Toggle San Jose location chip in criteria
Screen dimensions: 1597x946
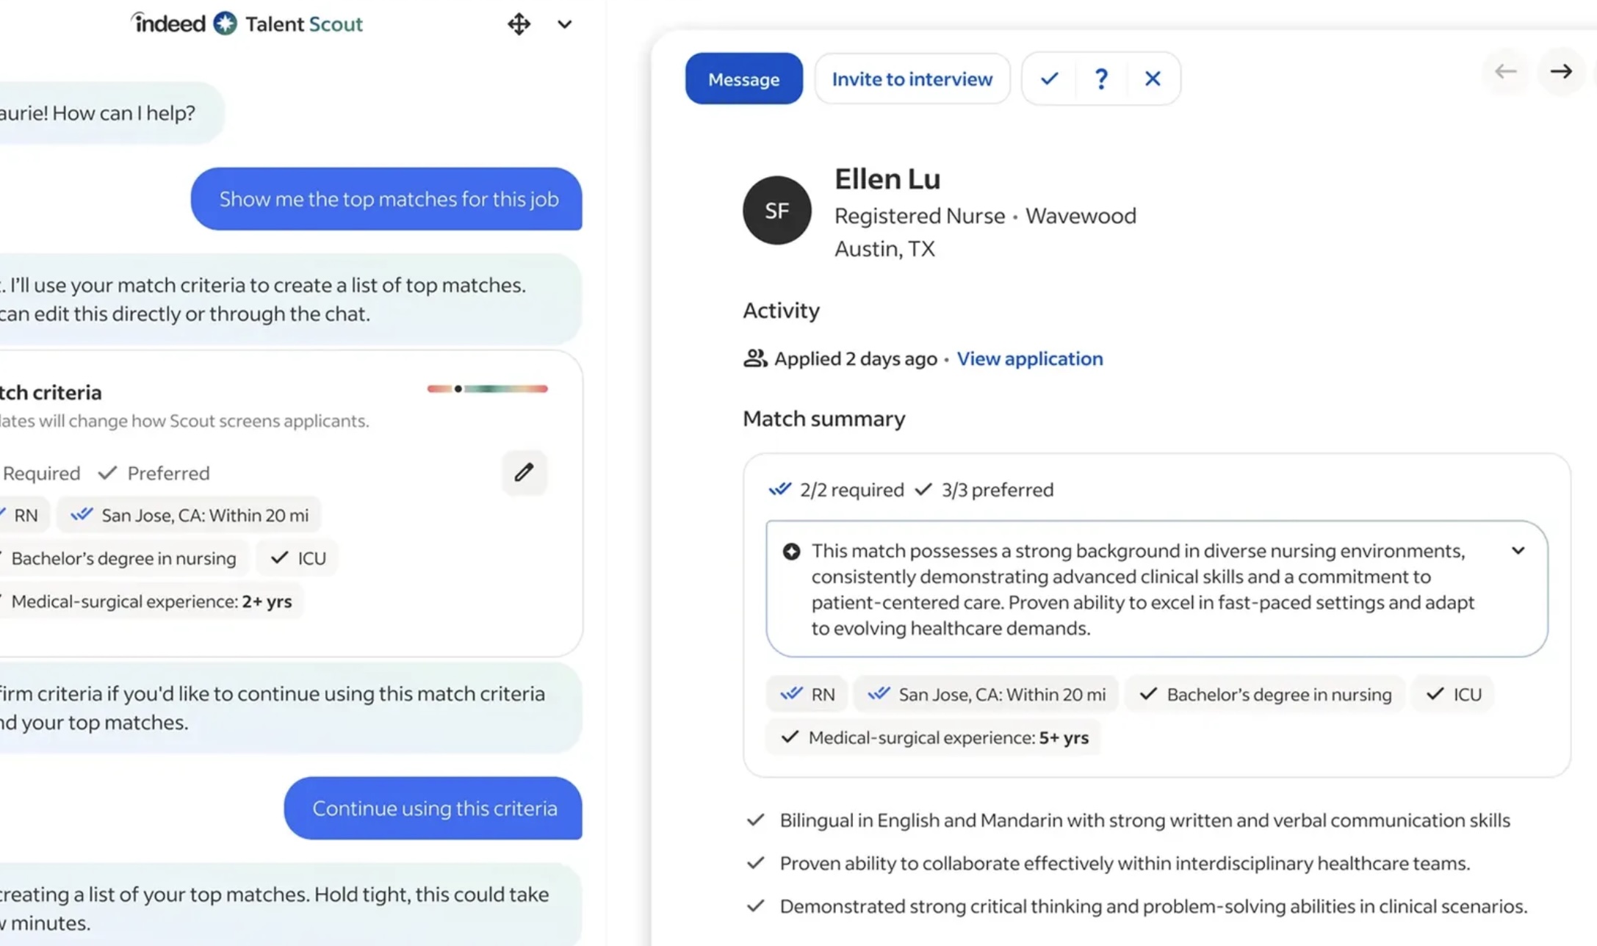tap(190, 515)
